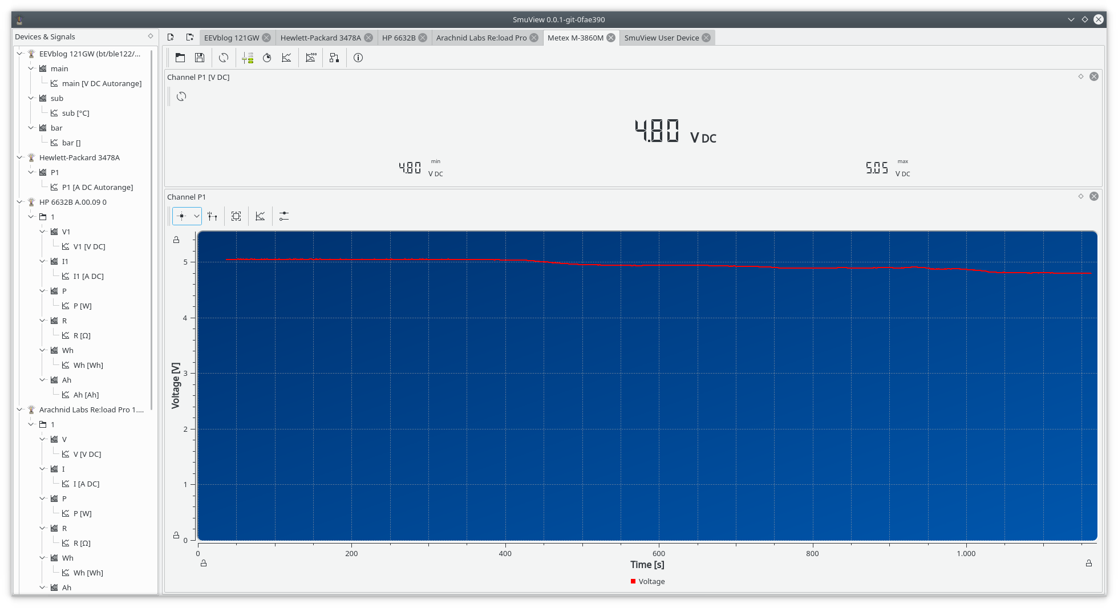Viewport: 1118px width, 608px height.
Task: Click the add signal curve icon in plot toolbar
Action: tap(260, 216)
